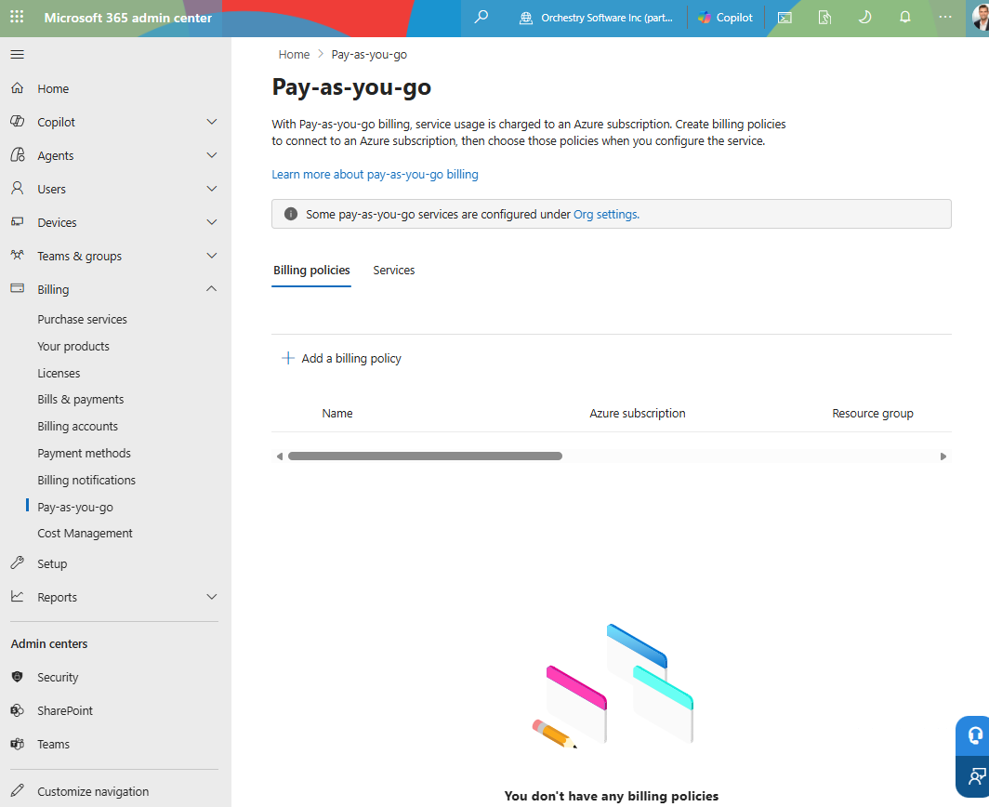This screenshot has height=807, width=989.
Task: Expand the Agents navigation chevron
Action: click(212, 155)
